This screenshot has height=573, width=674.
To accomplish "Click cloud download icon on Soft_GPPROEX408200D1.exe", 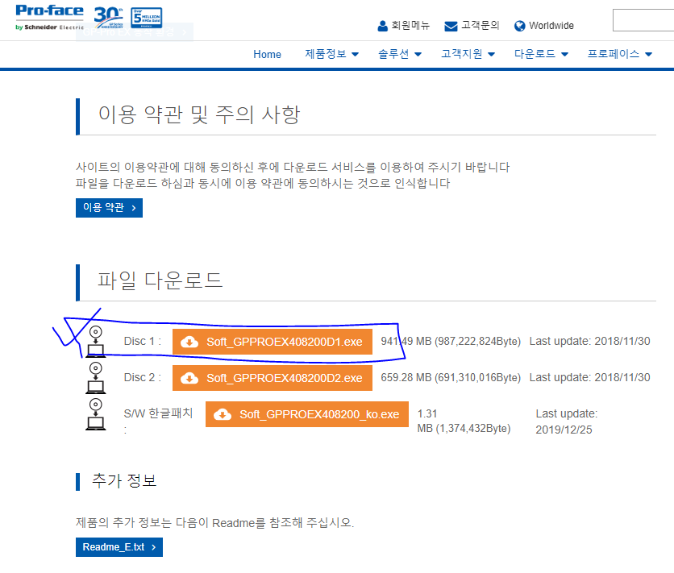I will (189, 342).
